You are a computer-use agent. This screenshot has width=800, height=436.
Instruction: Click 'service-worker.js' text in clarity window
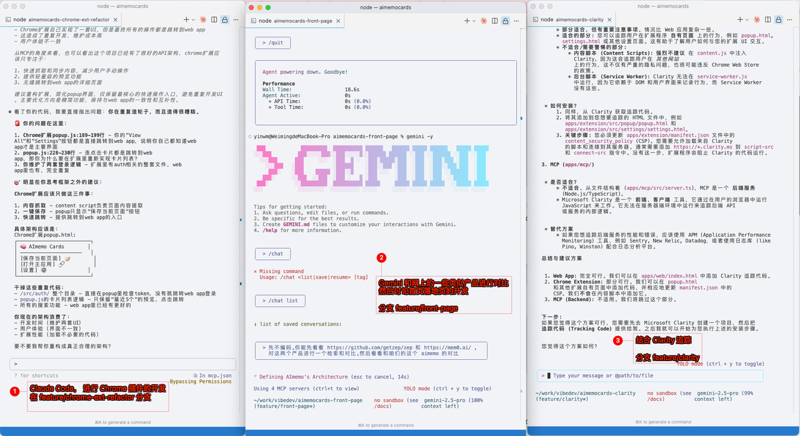coord(722,76)
